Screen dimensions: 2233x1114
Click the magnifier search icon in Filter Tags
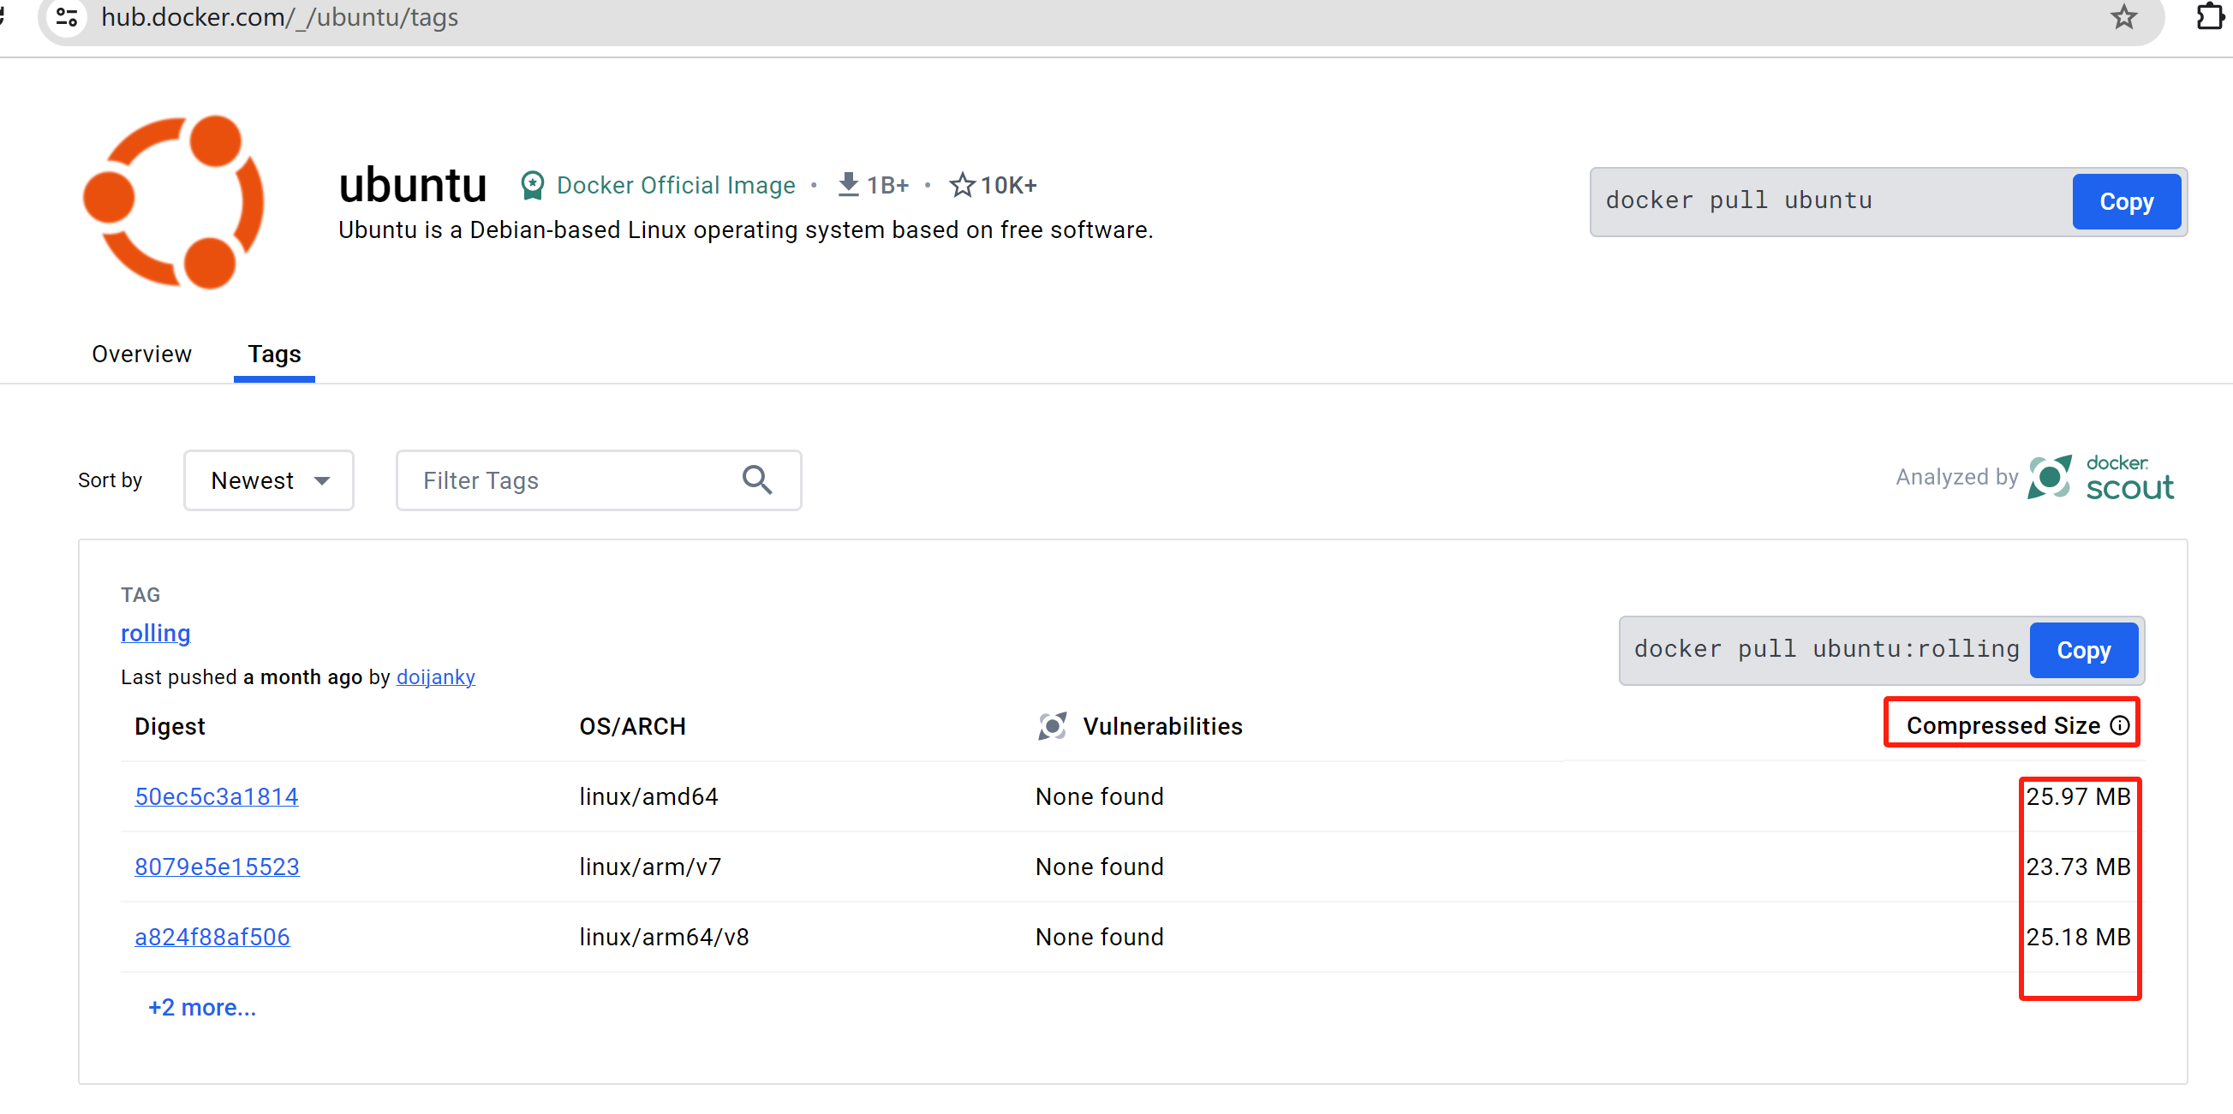[x=757, y=480]
